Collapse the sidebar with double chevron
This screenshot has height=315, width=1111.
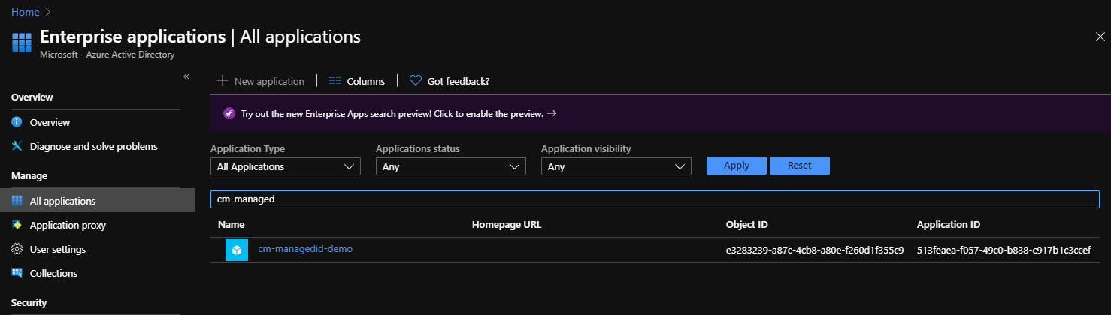pos(186,77)
